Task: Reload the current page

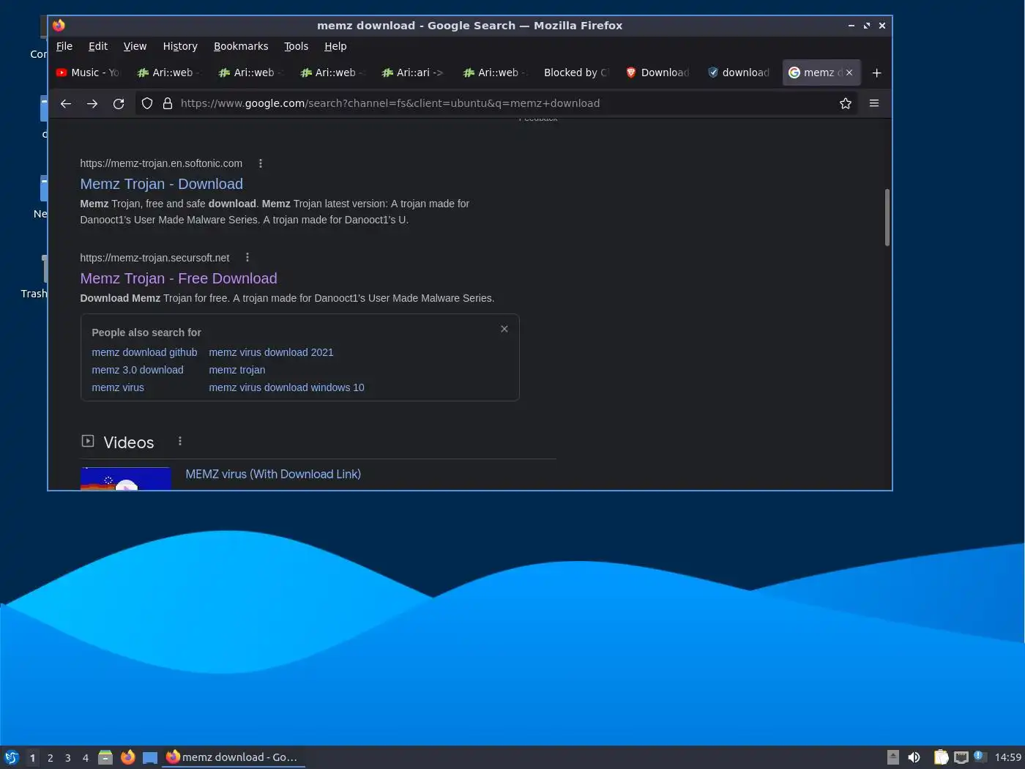Action: (x=119, y=103)
